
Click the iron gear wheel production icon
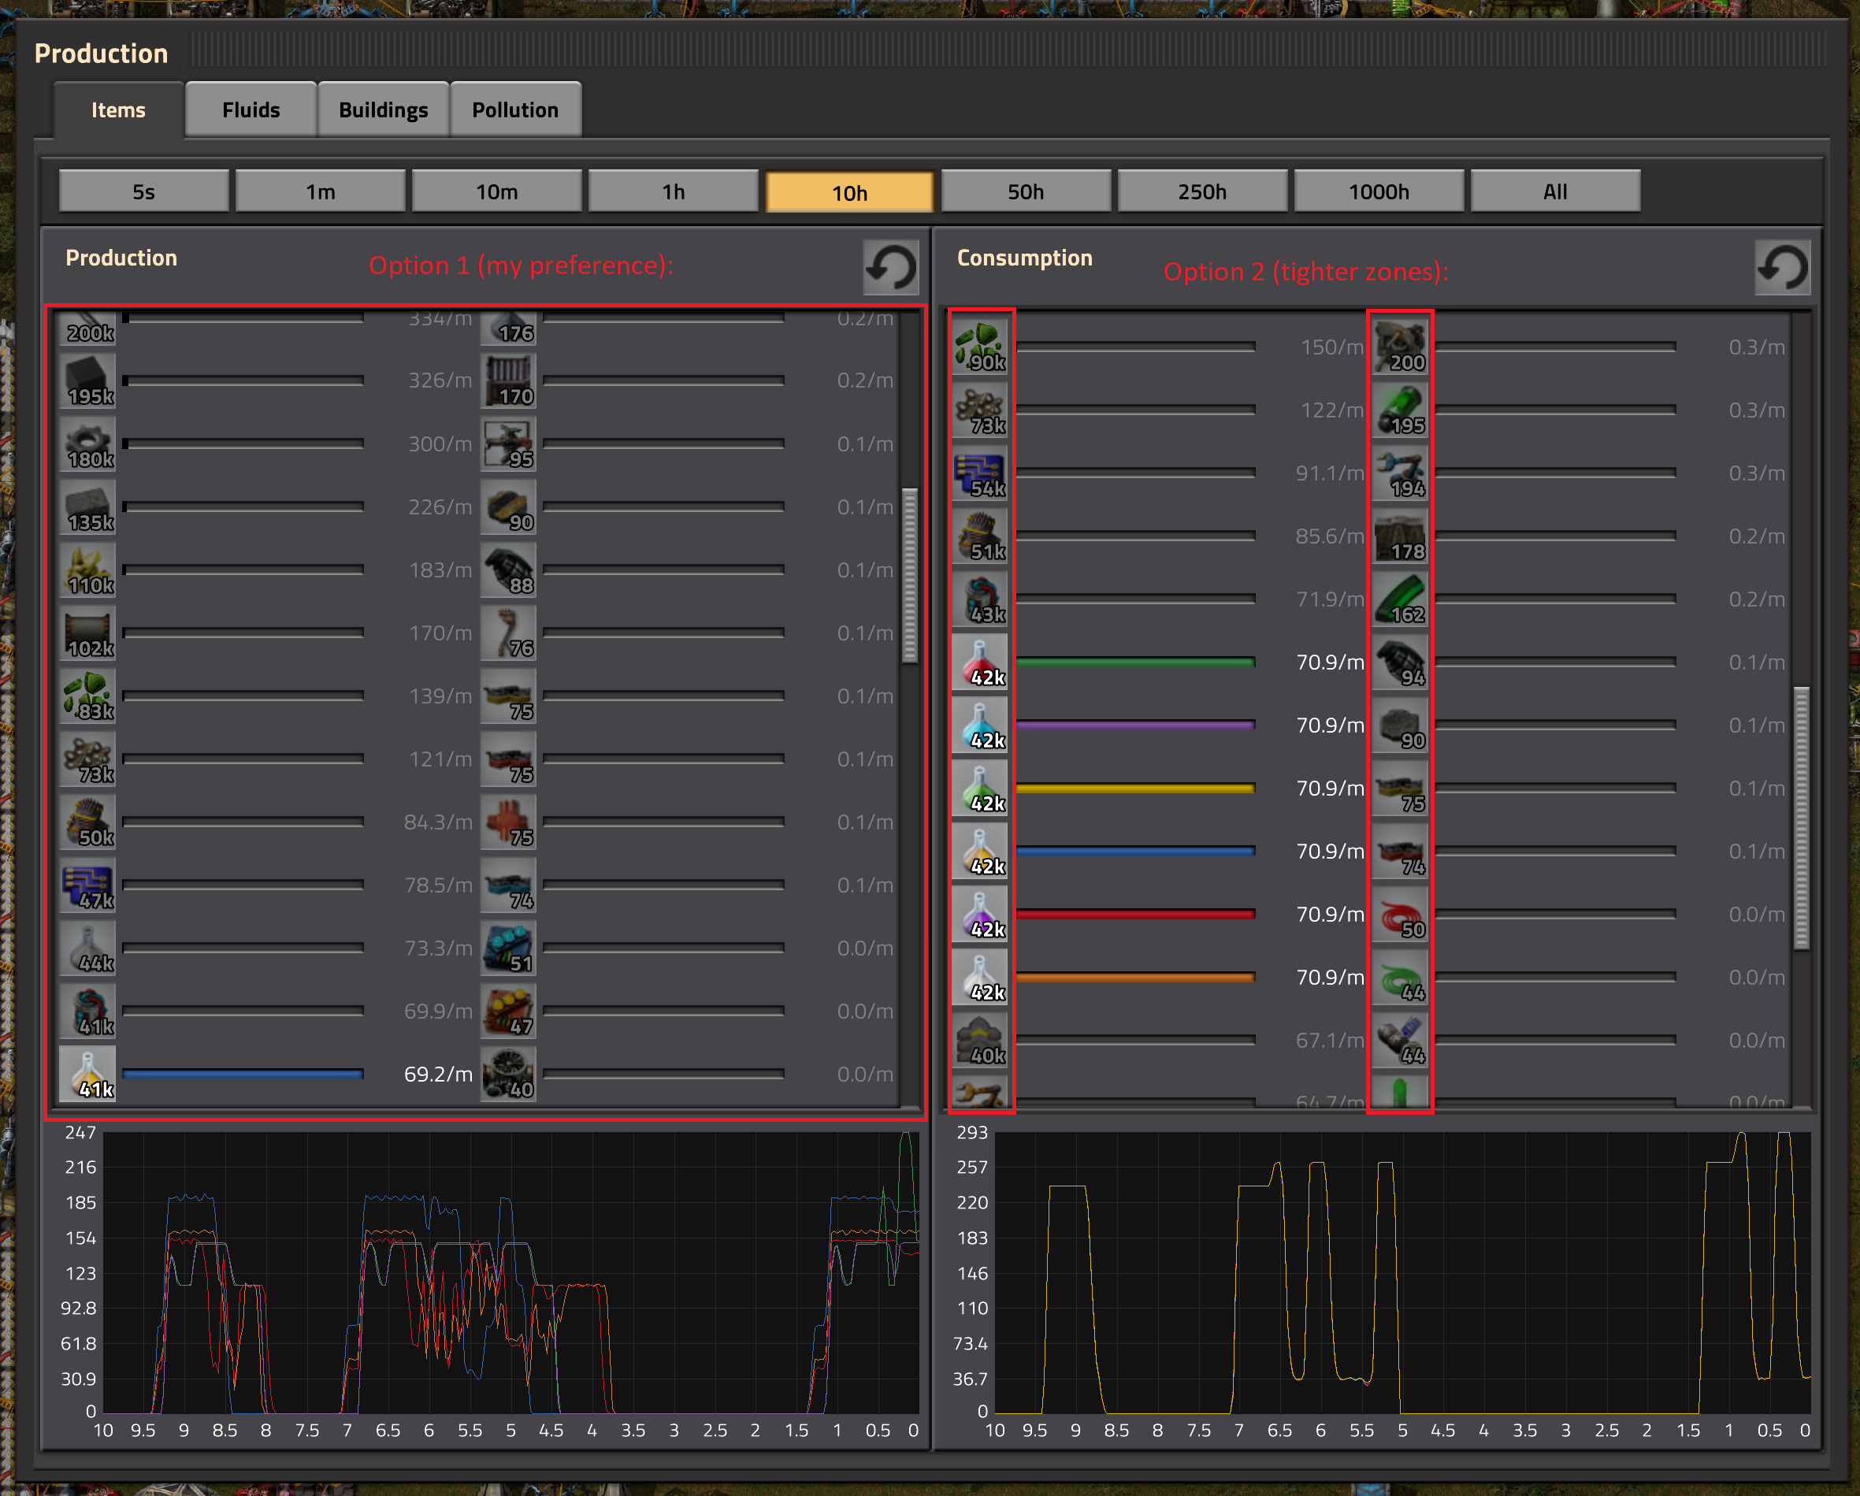click(88, 444)
